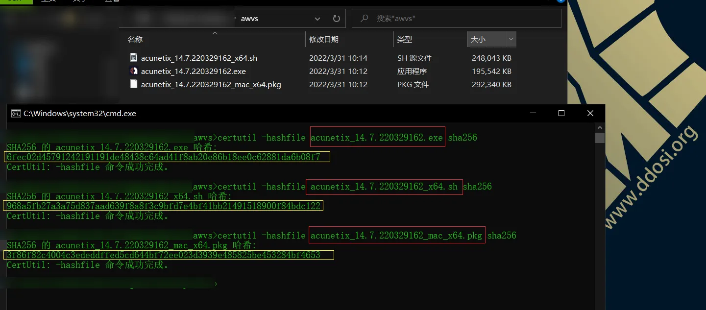
Task: Click the acunetix mac_x64.pkg file icon
Action: [x=134, y=84]
